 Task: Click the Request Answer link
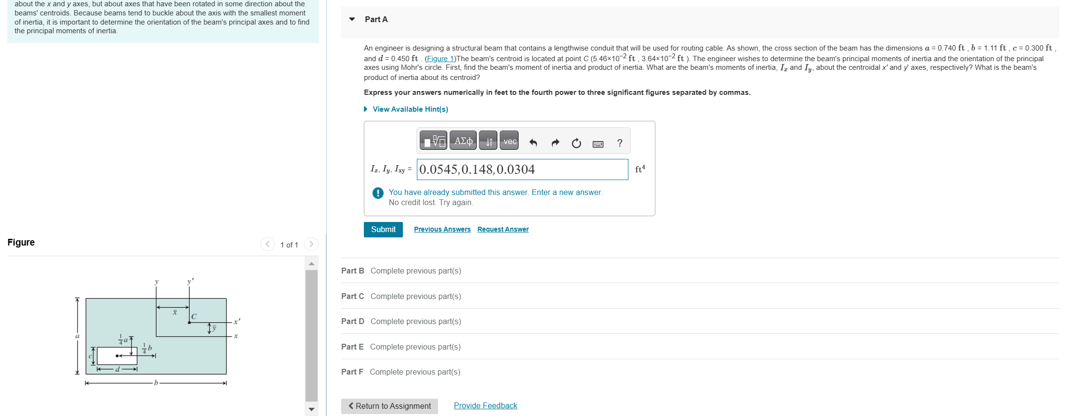click(x=503, y=229)
